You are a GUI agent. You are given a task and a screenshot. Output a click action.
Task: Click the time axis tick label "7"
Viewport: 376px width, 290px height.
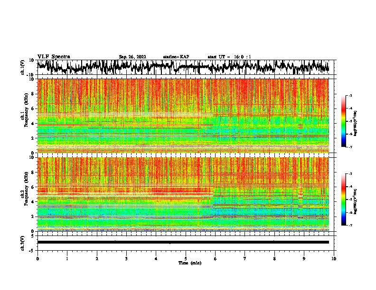coord(245,259)
